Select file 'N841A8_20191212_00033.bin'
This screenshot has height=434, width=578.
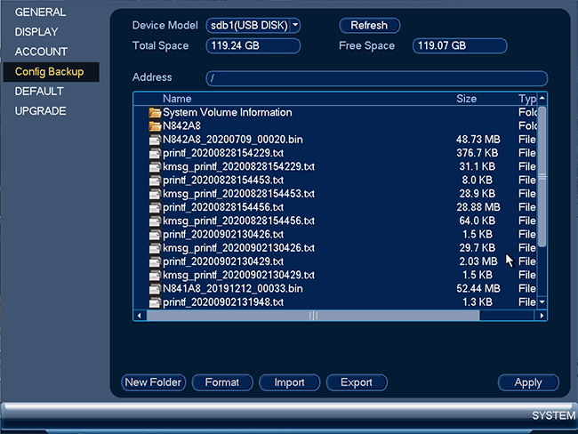(233, 289)
